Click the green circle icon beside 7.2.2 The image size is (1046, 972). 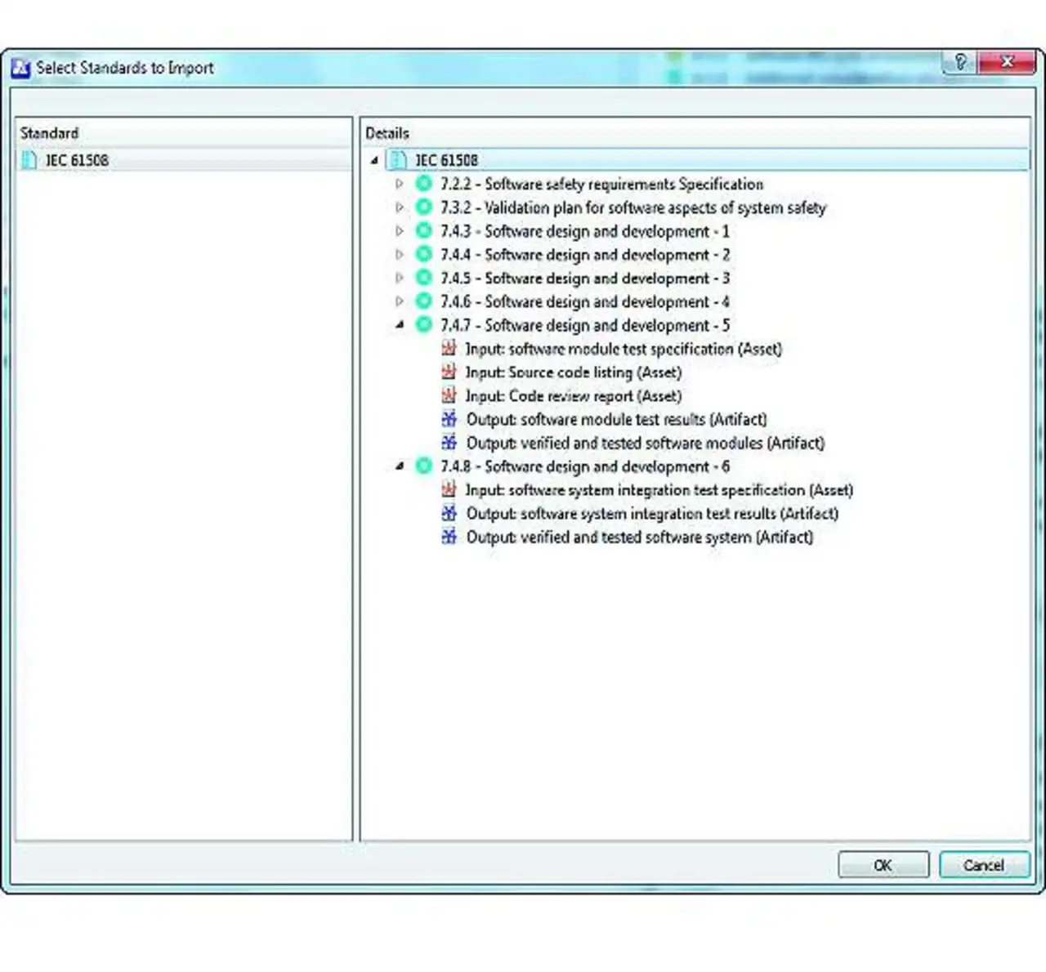[423, 184]
